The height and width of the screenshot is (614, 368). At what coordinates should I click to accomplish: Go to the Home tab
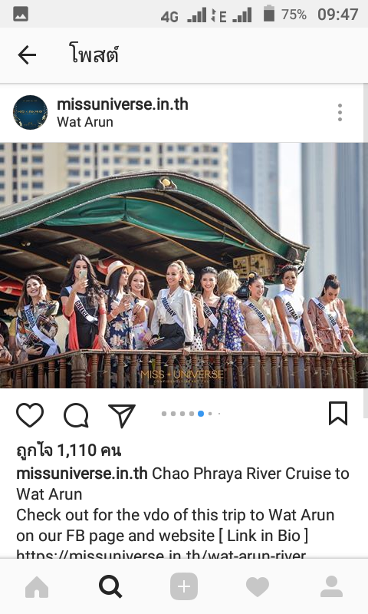(x=37, y=587)
